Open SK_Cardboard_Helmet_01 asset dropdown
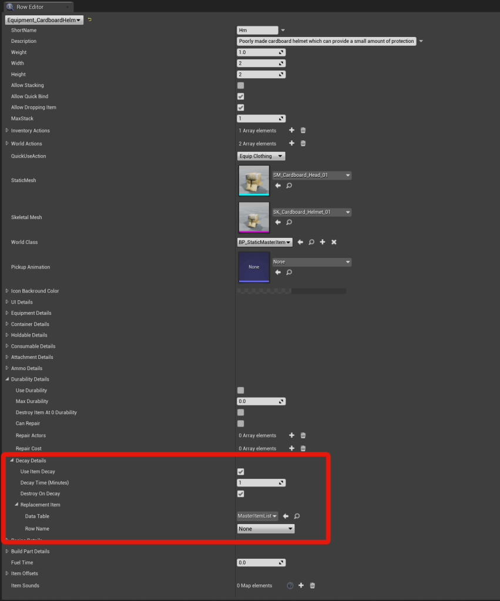Viewport: 500px width, 601px height. 312,212
